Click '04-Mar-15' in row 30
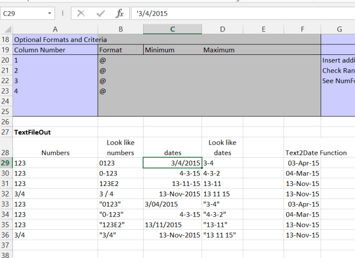The width and height of the screenshot is (355, 258). (x=302, y=173)
